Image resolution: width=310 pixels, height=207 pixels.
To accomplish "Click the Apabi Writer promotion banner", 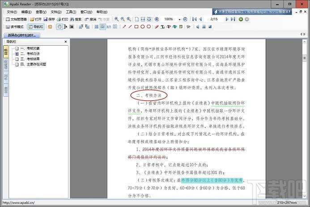I will pyautogui.click(x=252, y=12).
